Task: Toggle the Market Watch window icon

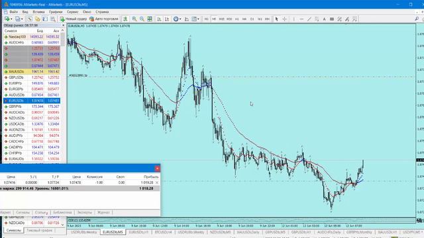Action: [x=30, y=19]
